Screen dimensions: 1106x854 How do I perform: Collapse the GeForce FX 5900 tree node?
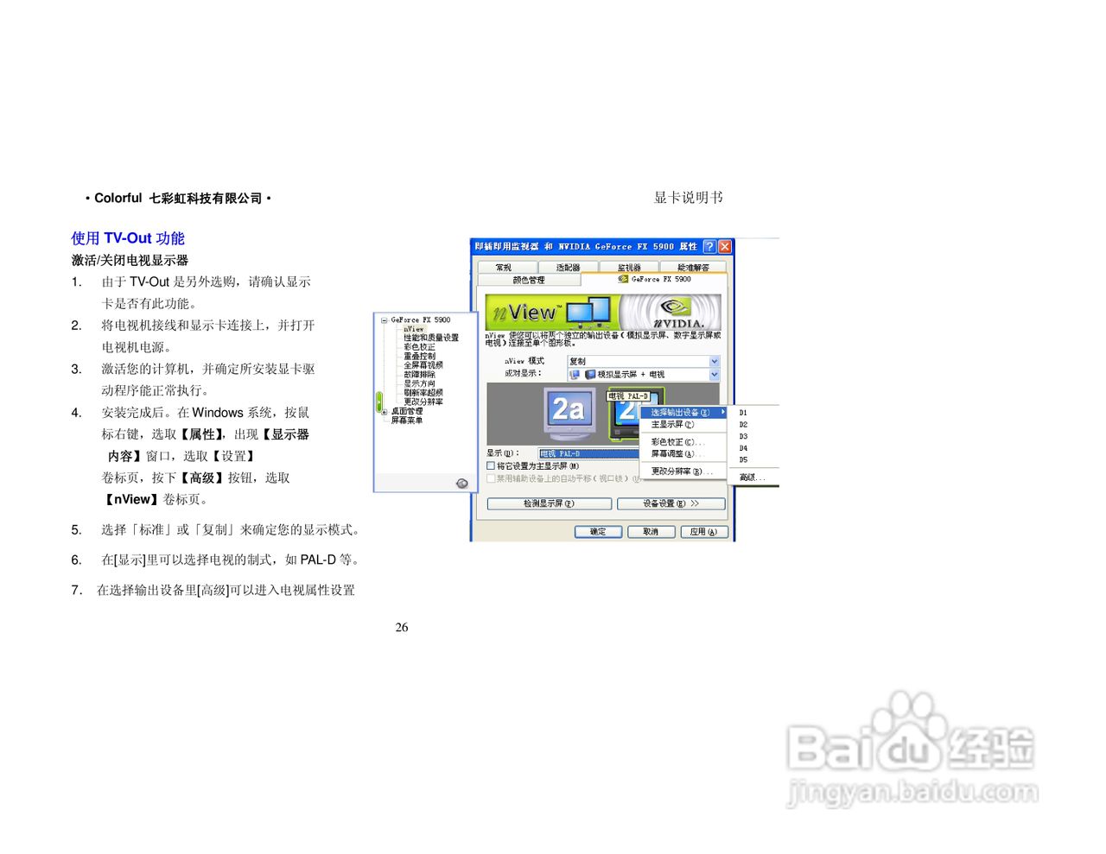(385, 320)
